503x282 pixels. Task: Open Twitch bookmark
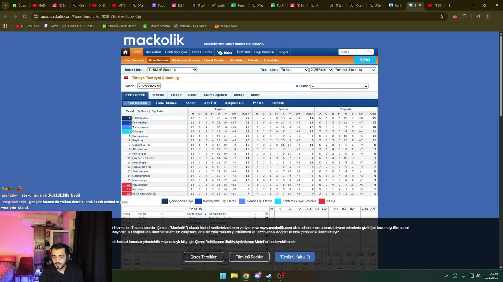[x=51, y=26]
